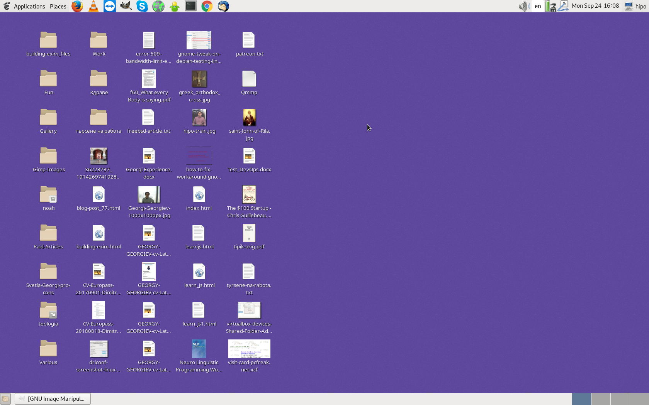The width and height of the screenshot is (649, 405).
Task: Click the network plug icon in the tray
Action: tap(563, 6)
